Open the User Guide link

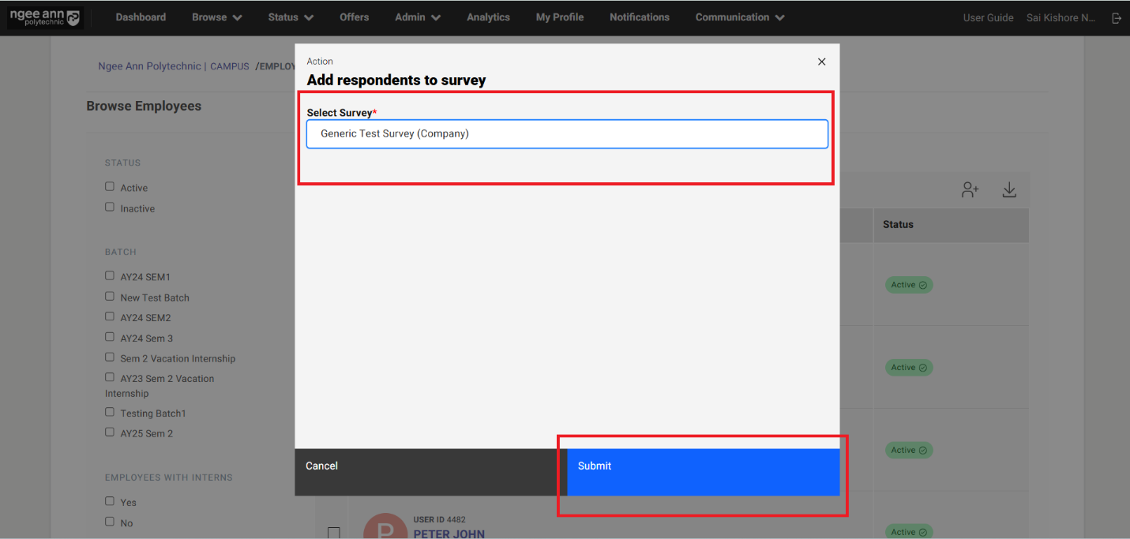(x=988, y=18)
